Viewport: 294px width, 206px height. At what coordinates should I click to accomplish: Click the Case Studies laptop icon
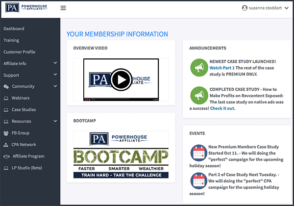click(x=6, y=110)
